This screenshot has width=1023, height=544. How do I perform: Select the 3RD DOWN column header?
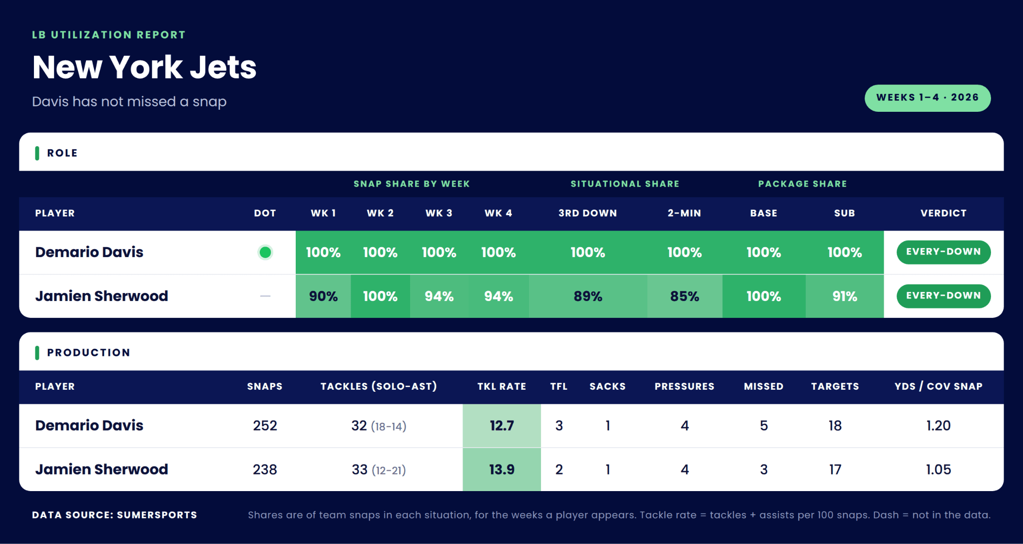587,213
